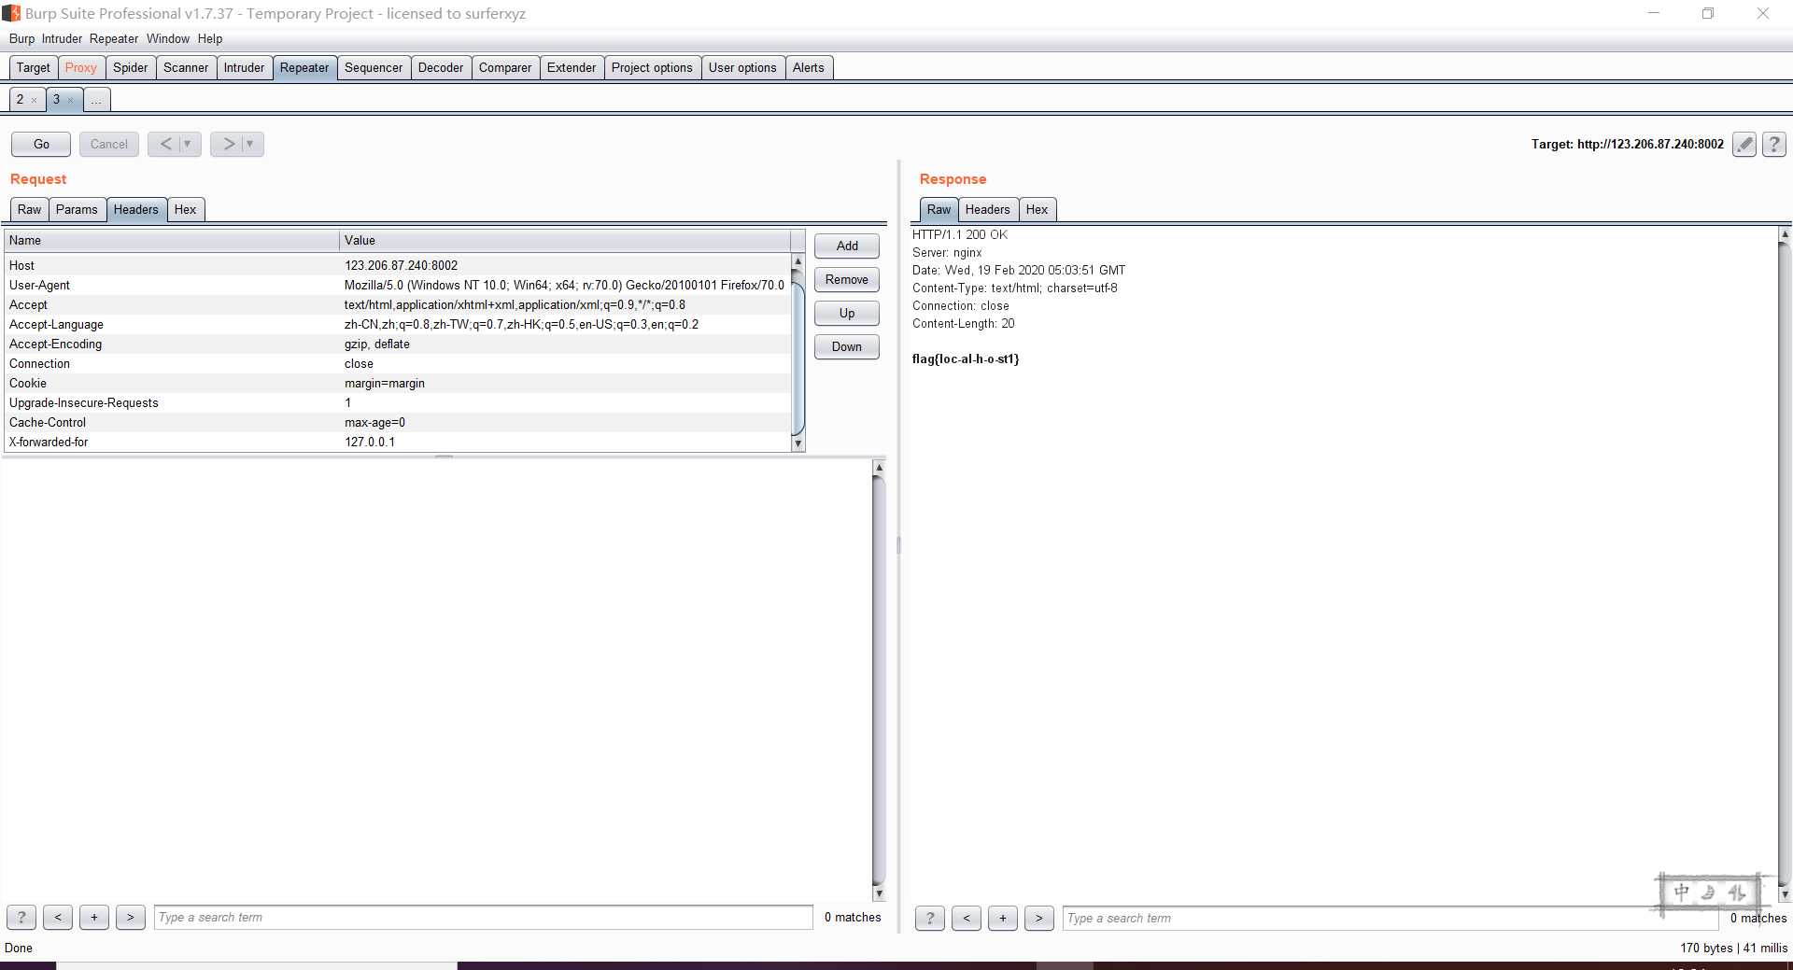
Task: Click response search plus button
Action: coord(1003,918)
